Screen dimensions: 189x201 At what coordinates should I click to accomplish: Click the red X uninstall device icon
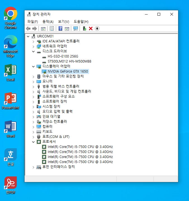tap(91, 28)
